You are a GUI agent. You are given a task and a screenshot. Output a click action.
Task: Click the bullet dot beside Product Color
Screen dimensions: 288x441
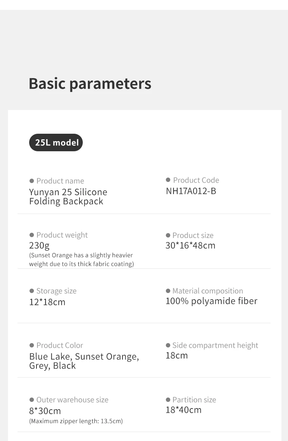(32, 345)
